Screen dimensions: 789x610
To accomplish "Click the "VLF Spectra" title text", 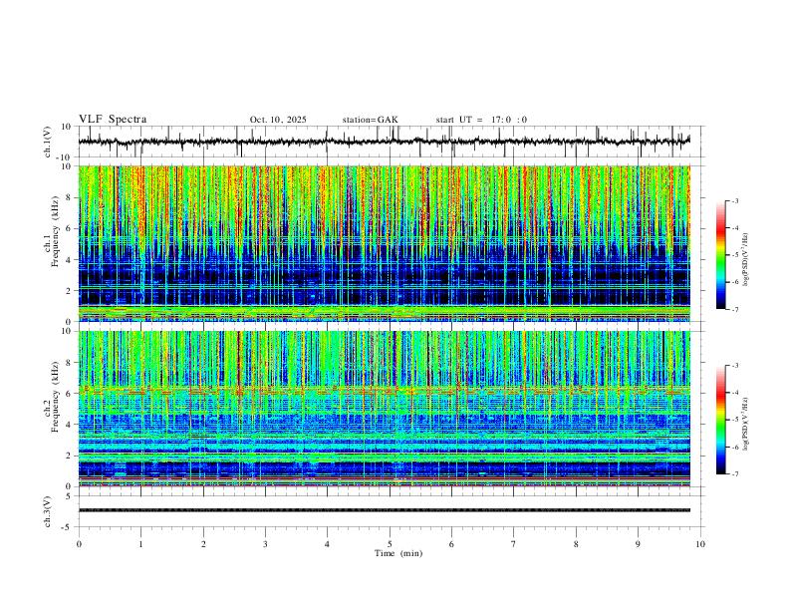I will pos(113,120).
